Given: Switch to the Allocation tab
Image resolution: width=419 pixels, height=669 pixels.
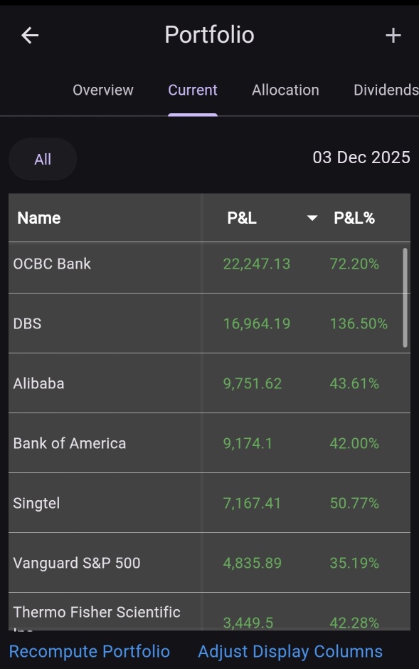Looking at the screenshot, I should point(285,90).
